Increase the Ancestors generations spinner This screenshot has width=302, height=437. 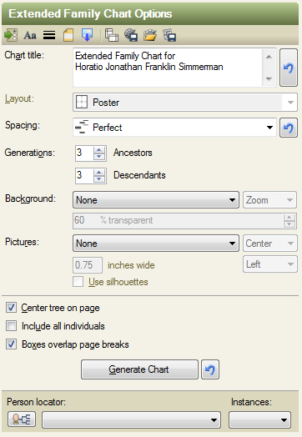(x=99, y=150)
